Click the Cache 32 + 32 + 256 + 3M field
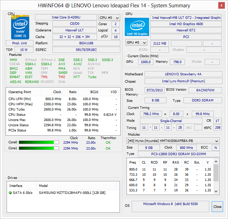Screen dimensions: 228x219 point(75,37)
